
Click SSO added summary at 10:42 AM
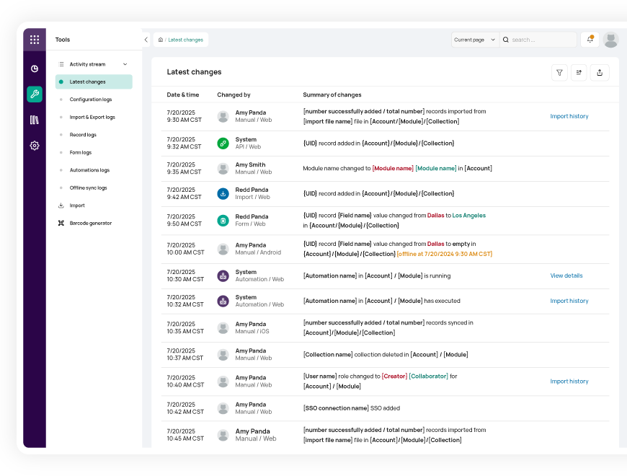(x=352, y=408)
